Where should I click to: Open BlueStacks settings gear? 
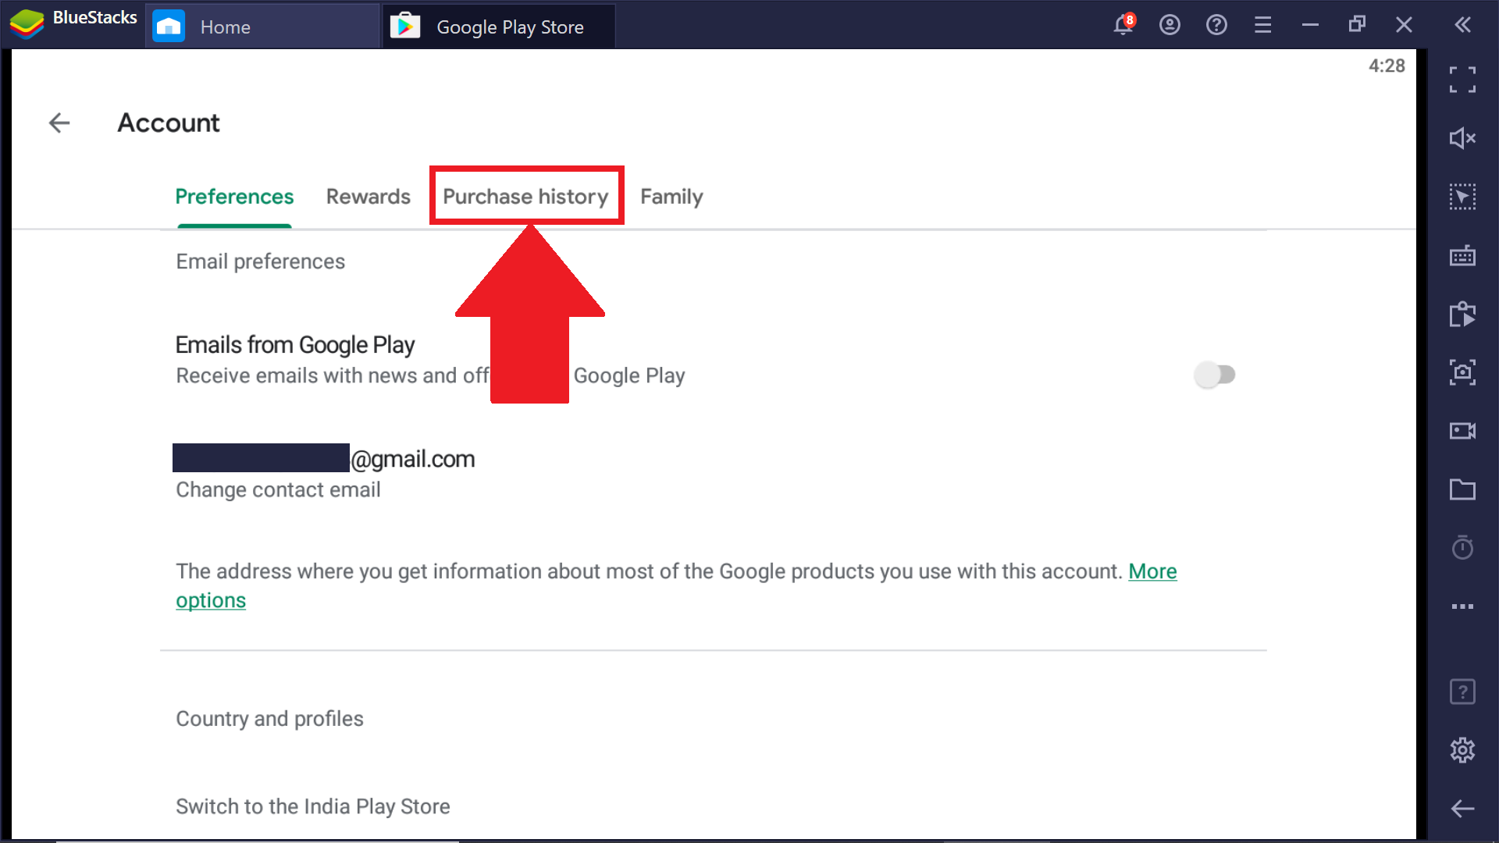pos(1462,750)
